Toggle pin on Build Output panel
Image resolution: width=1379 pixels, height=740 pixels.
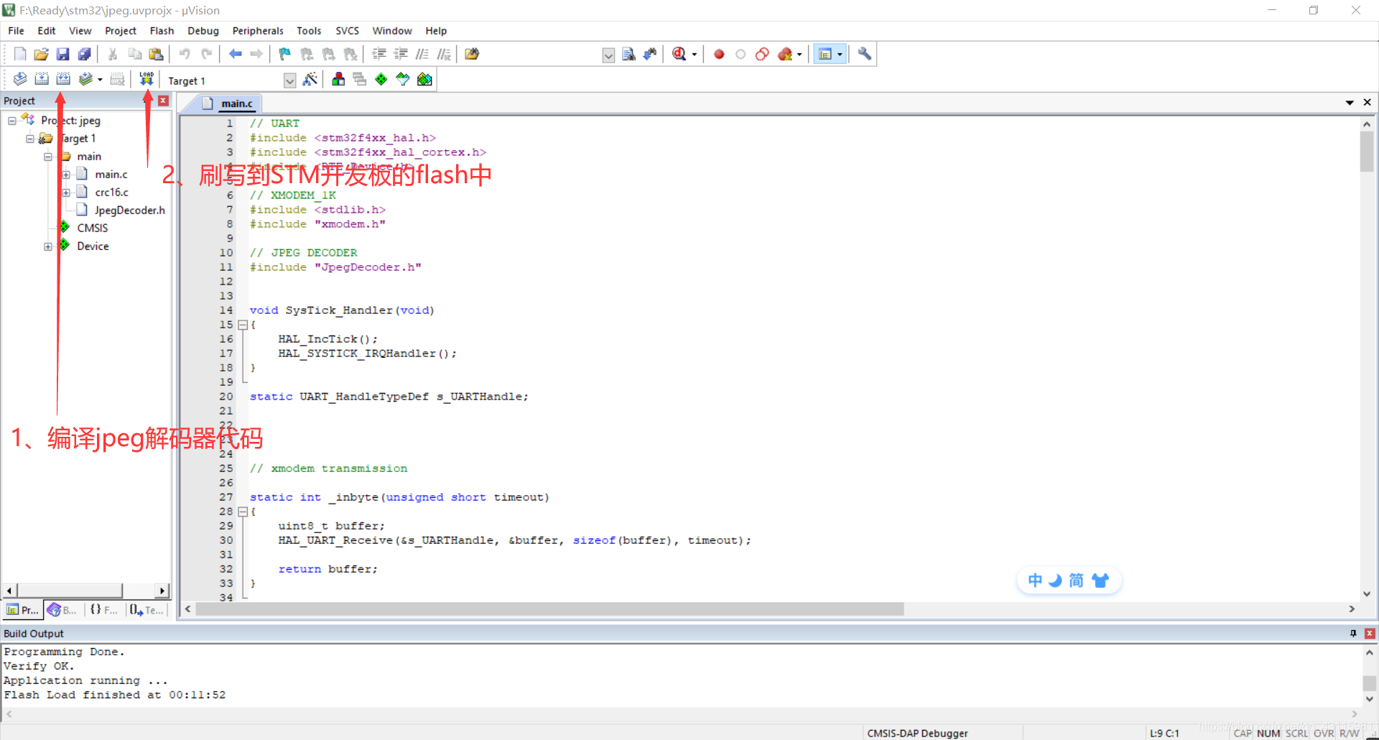[1353, 633]
